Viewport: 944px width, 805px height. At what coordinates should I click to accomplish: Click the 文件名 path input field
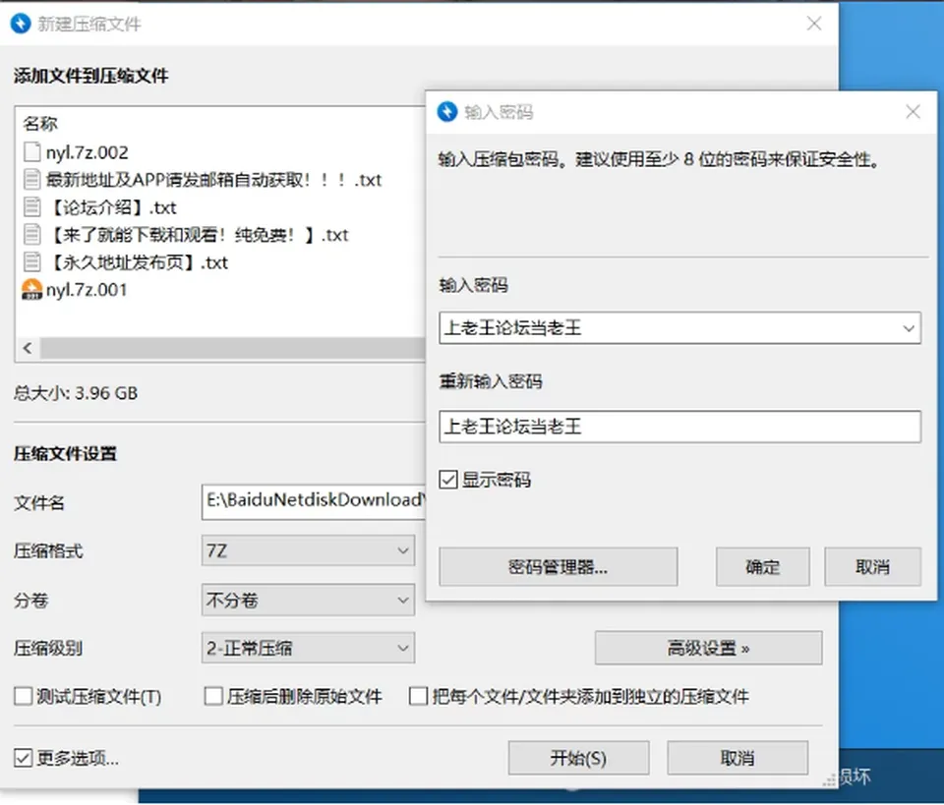tap(314, 501)
